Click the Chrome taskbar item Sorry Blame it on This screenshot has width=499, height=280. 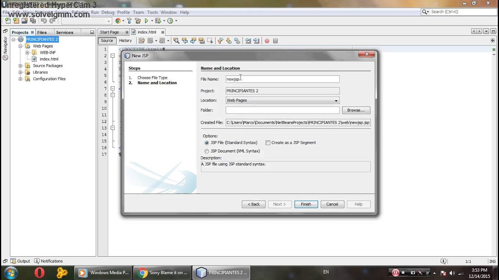click(163, 273)
